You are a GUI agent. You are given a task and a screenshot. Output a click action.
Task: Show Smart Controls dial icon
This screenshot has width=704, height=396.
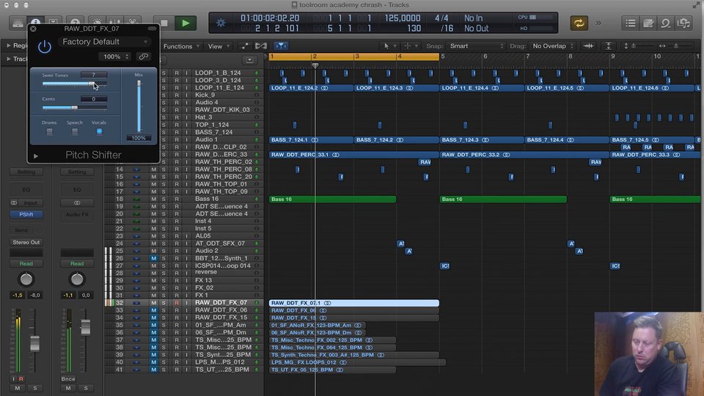(x=97, y=22)
